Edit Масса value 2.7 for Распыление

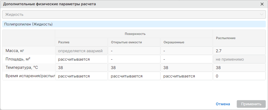[239, 51]
